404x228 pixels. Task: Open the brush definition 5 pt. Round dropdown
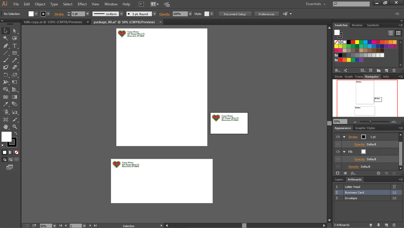click(154, 14)
